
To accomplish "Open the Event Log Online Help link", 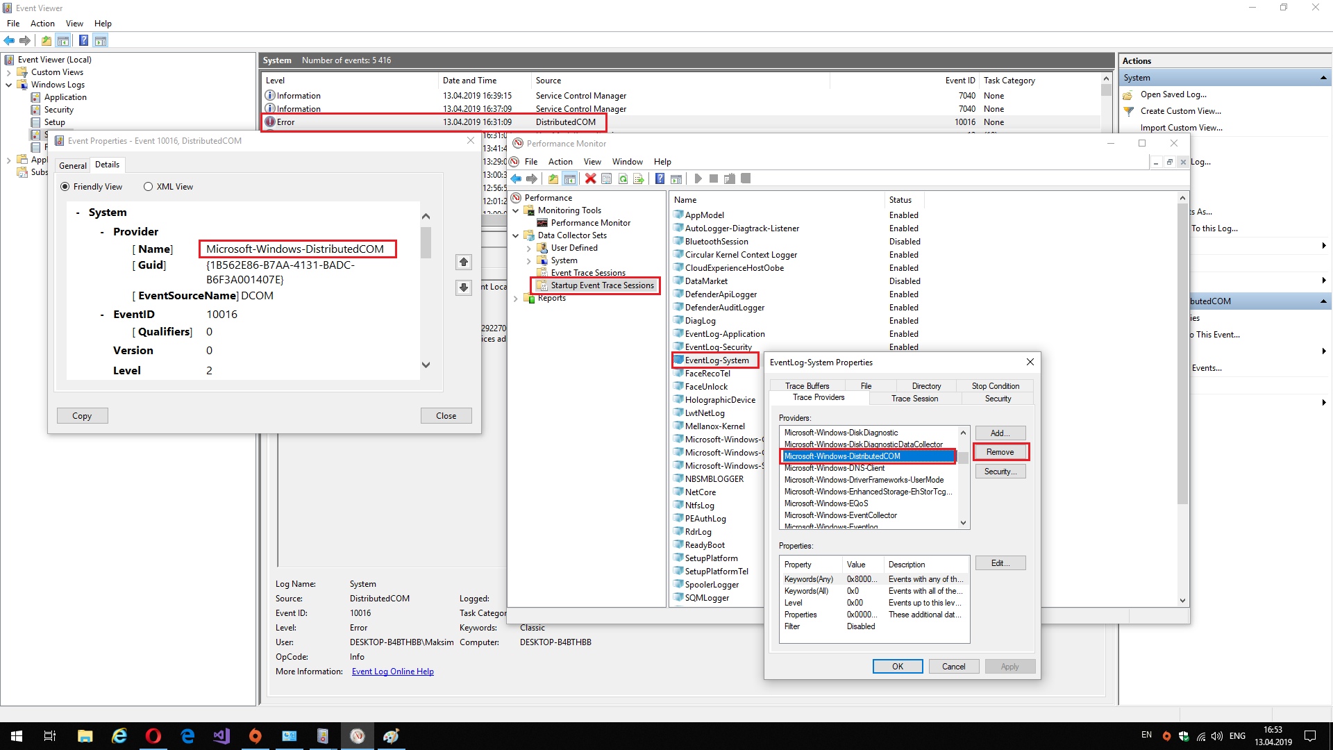I will point(392,672).
